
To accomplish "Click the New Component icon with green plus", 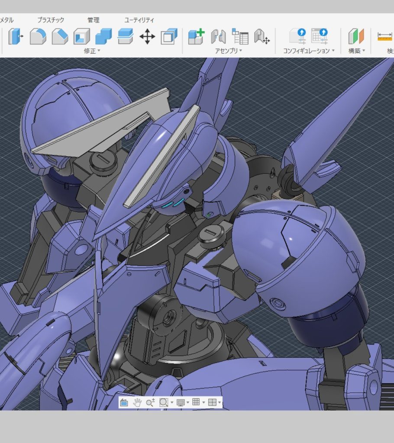I will tap(196, 36).
